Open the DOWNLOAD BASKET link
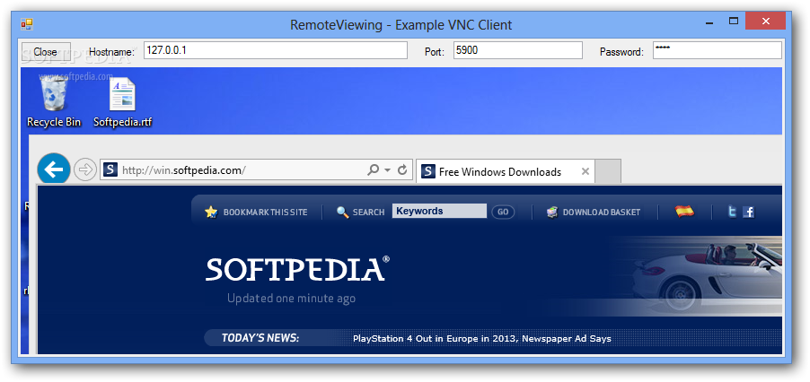The height and width of the screenshot is (382, 810). point(602,213)
